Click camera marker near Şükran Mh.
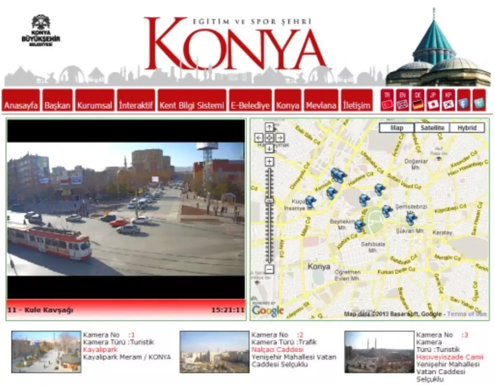Image resolution: width=495 pixels, height=386 pixels. [411, 218]
